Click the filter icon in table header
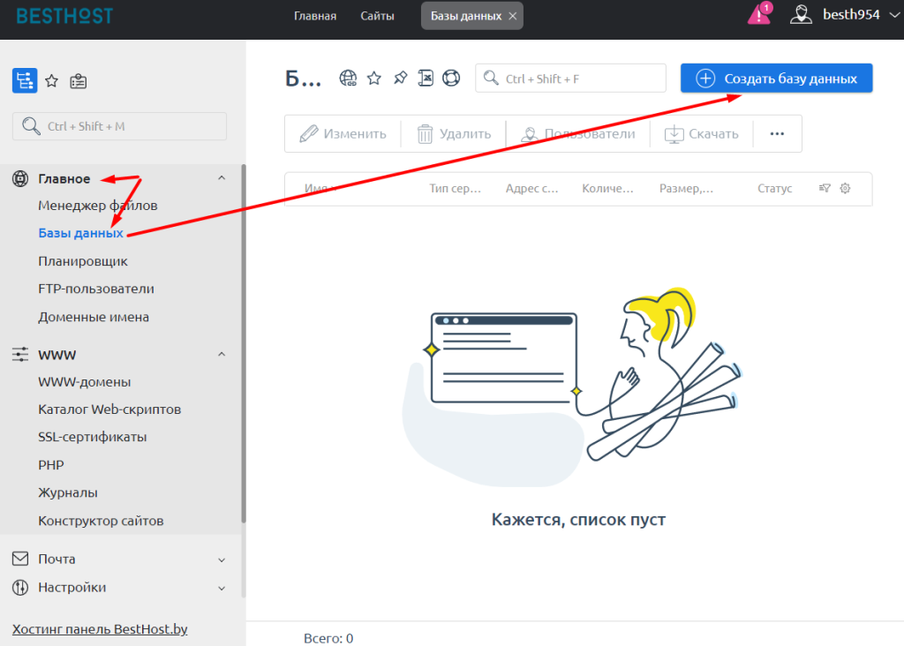This screenshot has height=646, width=904. point(824,188)
